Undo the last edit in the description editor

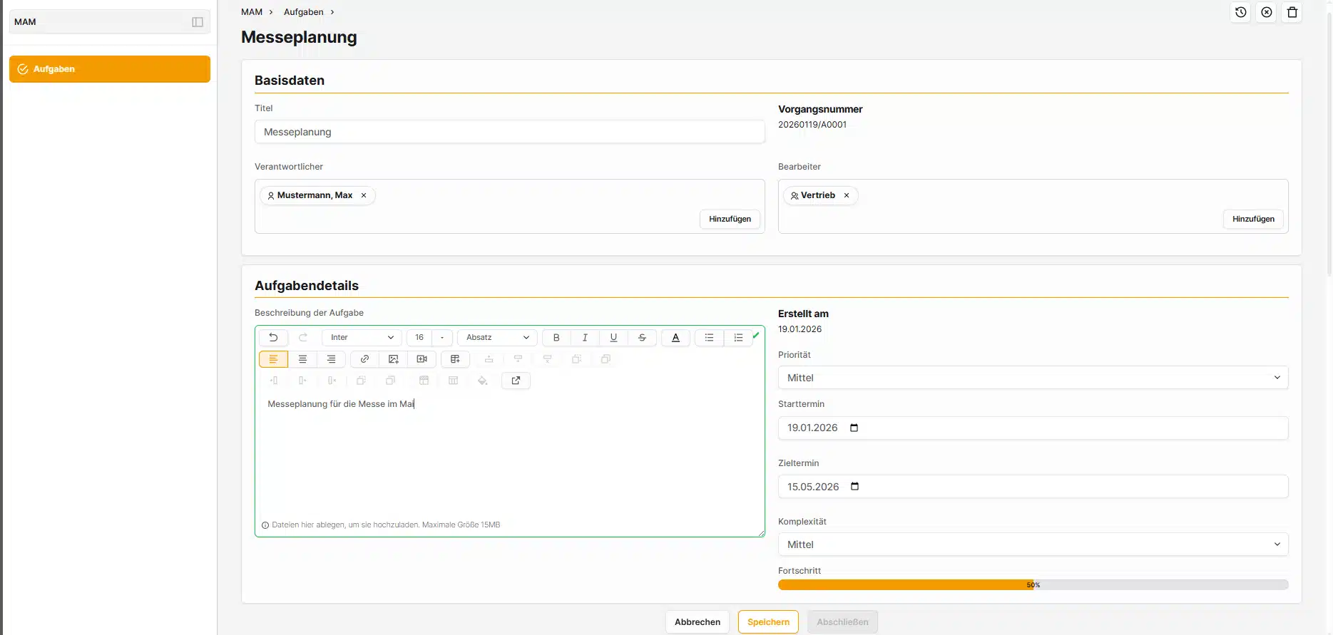273,338
